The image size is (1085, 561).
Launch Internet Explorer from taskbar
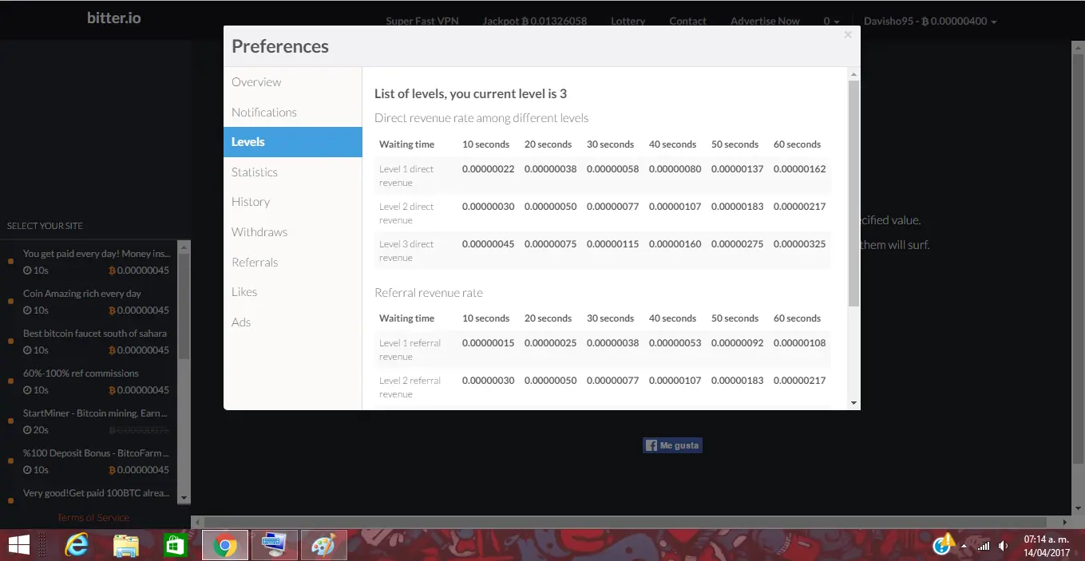[77, 545]
